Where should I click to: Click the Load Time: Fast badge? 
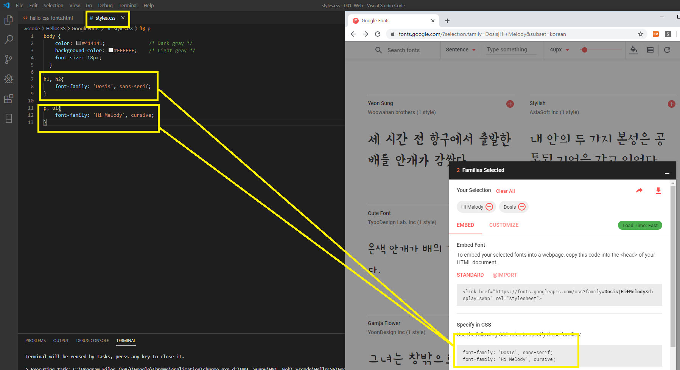(640, 225)
